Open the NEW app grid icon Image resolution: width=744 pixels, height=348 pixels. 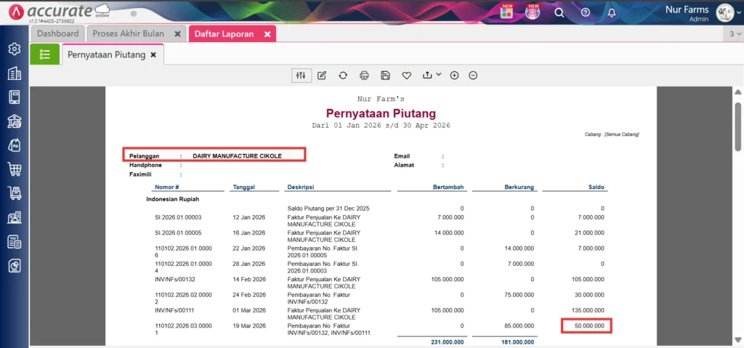(506, 12)
